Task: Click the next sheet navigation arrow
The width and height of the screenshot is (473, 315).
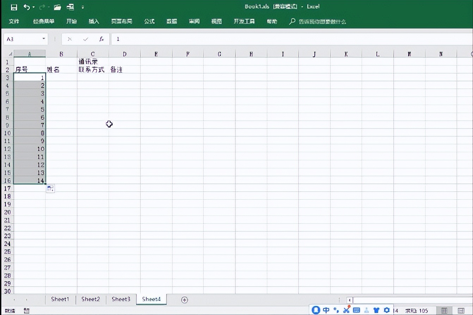Action: (x=27, y=300)
